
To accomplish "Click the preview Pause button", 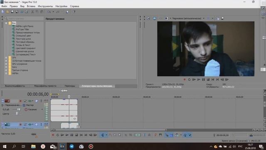I will pos(203,80).
